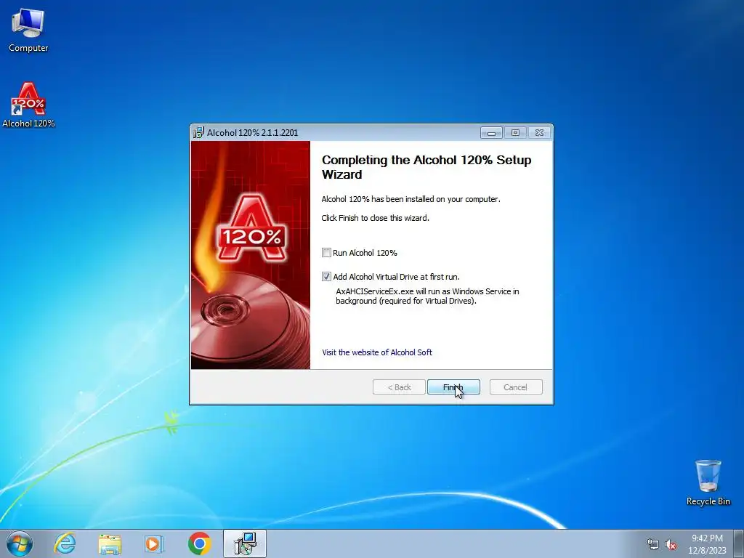This screenshot has width=744, height=558.
Task: Open the muted volume tray icon
Action: click(x=671, y=544)
